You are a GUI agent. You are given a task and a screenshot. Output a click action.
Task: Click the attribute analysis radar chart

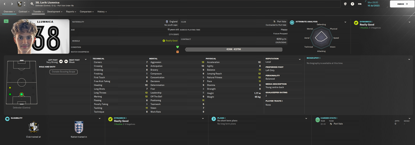point(321,37)
